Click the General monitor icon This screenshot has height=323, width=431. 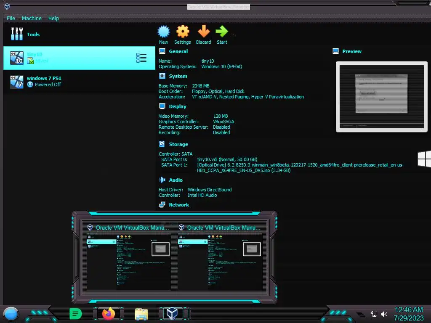[x=162, y=51]
